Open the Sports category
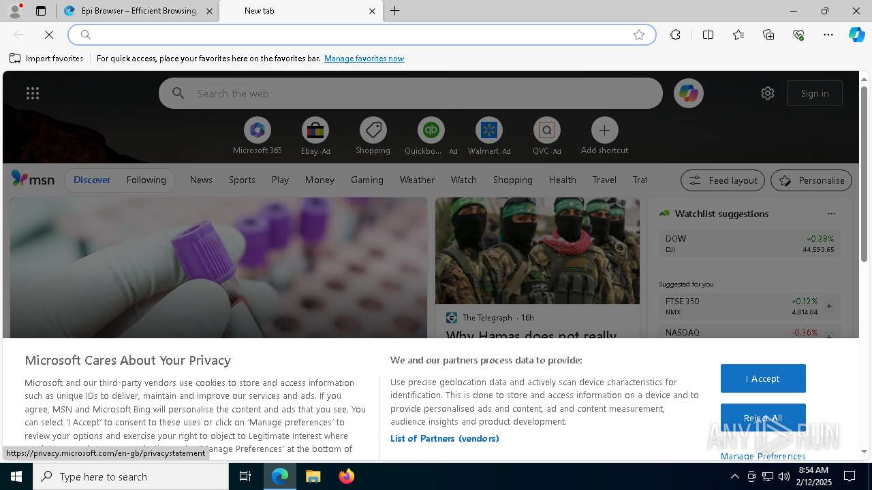 242,180
